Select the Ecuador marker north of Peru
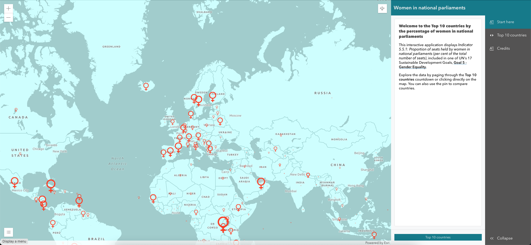The image size is (531, 245). coord(53,223)
